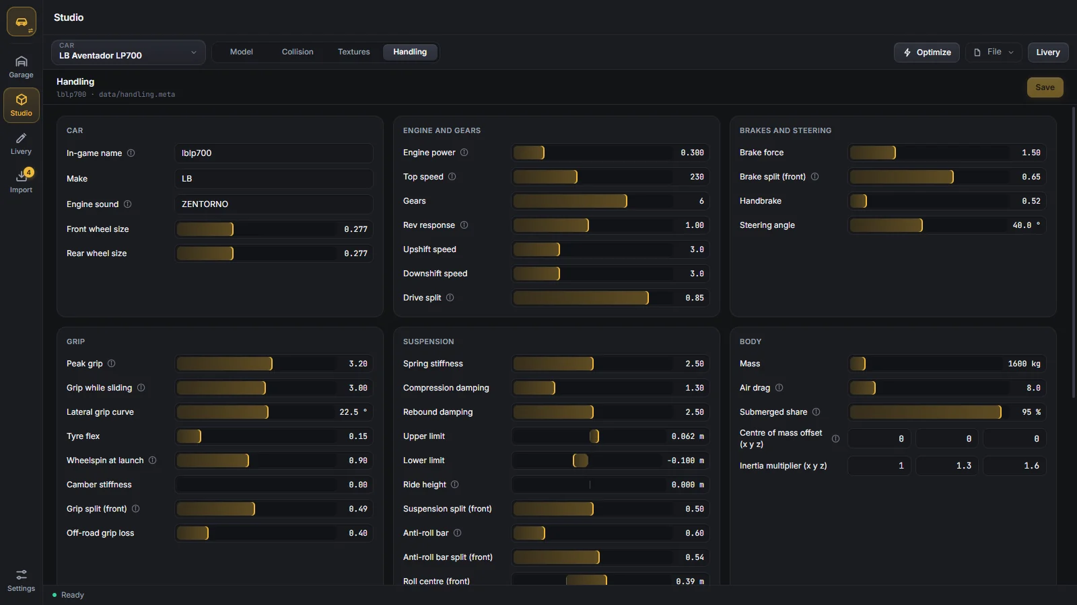
Task: Click the Gears slider bar
Action: (x=611, y=201)
